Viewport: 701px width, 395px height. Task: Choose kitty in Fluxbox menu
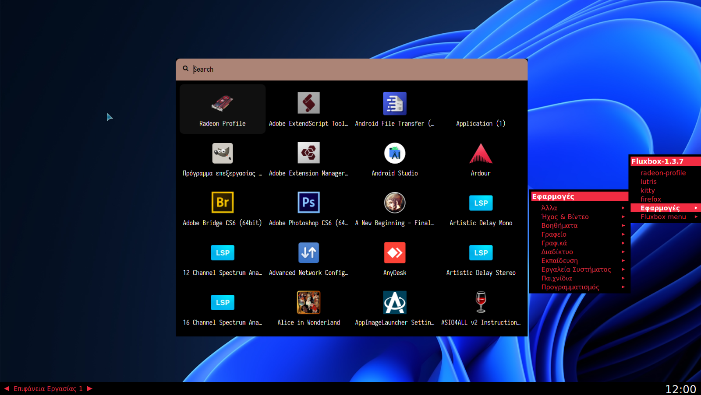666,190
